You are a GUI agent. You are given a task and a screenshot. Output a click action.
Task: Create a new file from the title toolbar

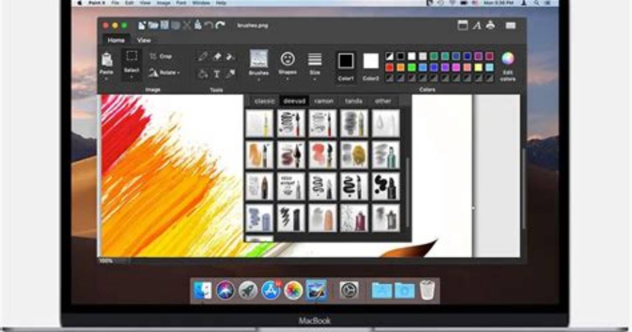142,25
